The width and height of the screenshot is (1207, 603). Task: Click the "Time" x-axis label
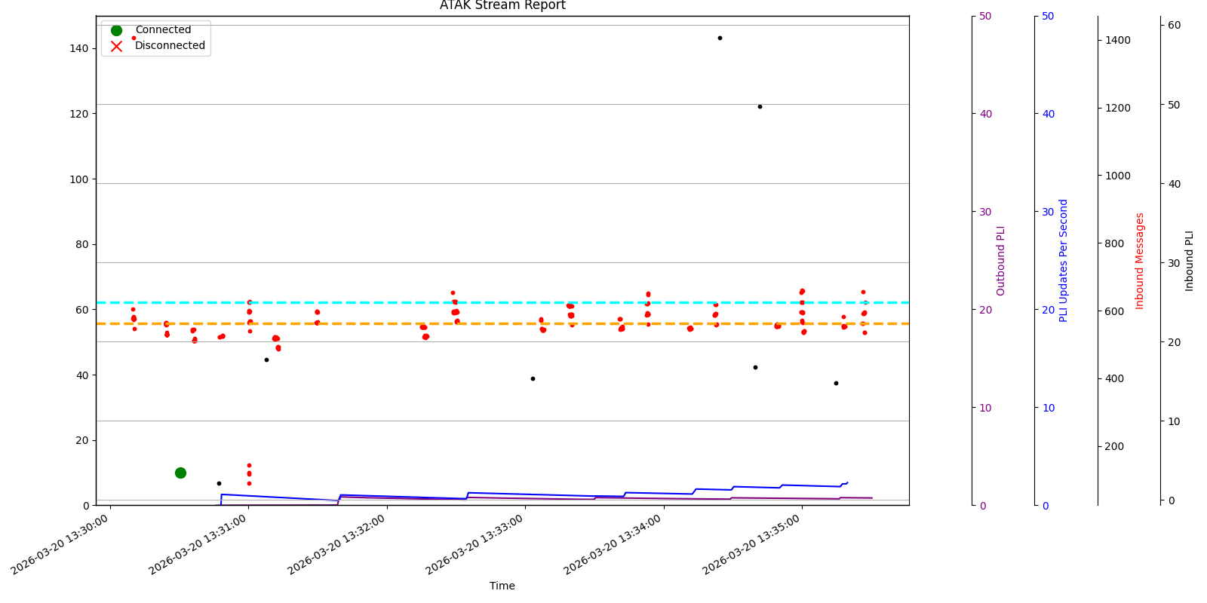tap(502, 586)
